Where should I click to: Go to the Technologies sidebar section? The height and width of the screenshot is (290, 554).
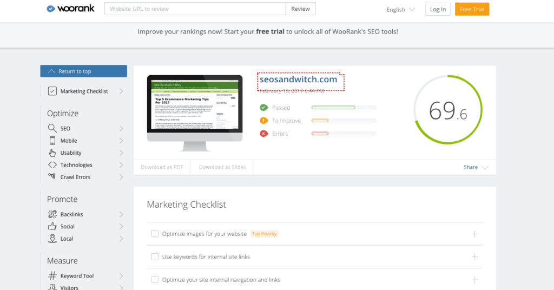point(84,165)
